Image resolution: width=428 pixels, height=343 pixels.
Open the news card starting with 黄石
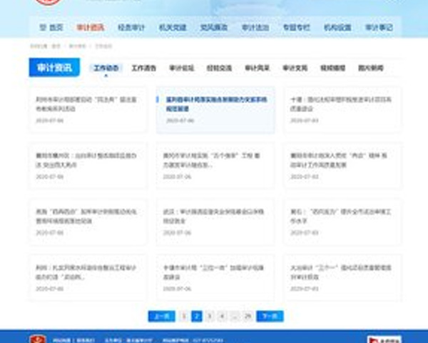(x=342, y=222)
